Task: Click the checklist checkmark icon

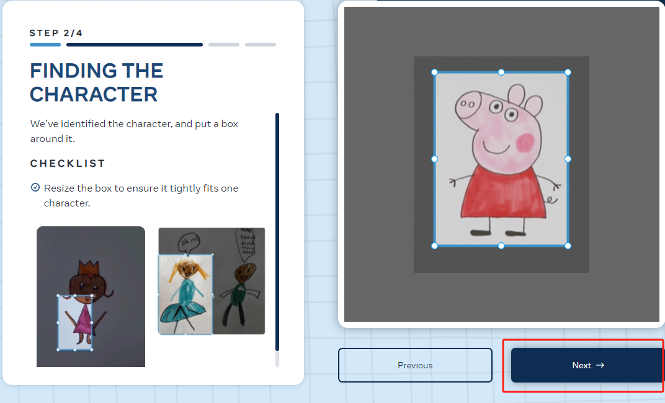Action: tap(35, 187)
